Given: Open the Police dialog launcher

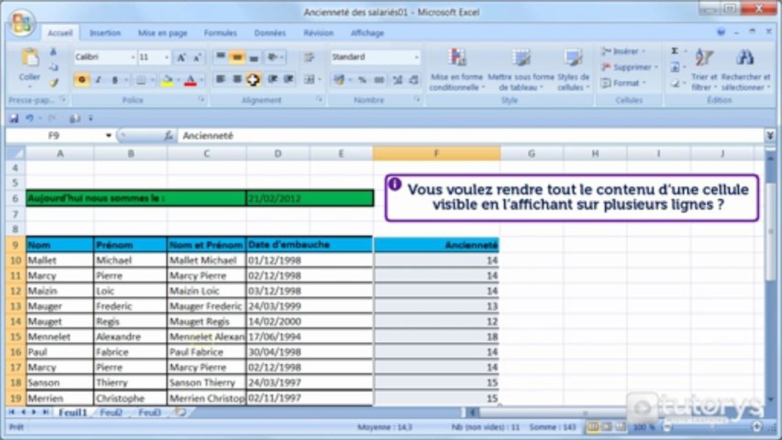Looking at the screenshot, I should (201, 100).
